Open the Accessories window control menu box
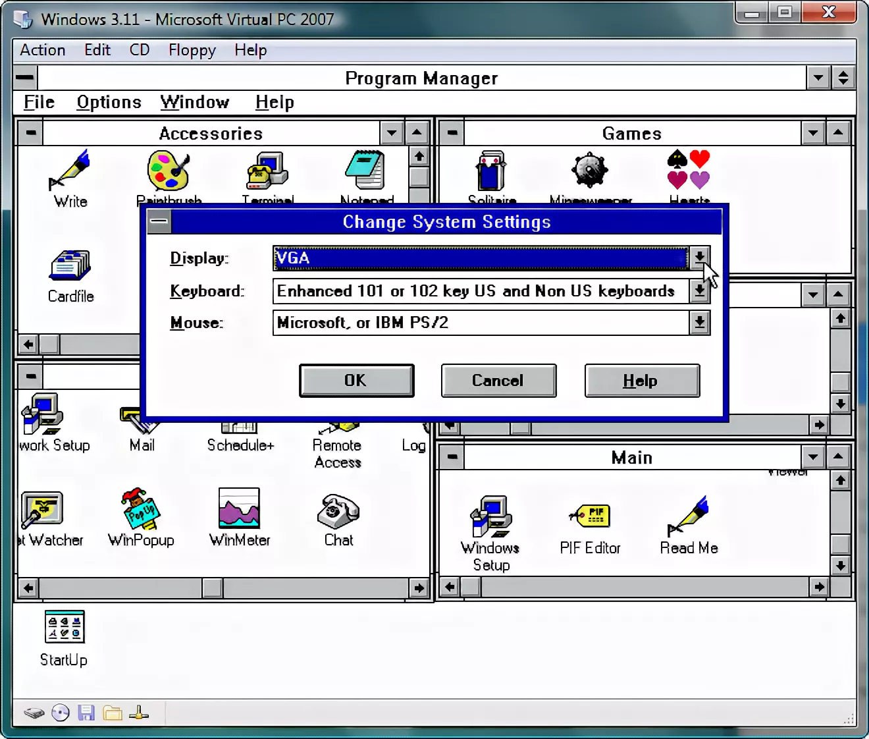Screen dimensions: 869x739 (31, 133)
